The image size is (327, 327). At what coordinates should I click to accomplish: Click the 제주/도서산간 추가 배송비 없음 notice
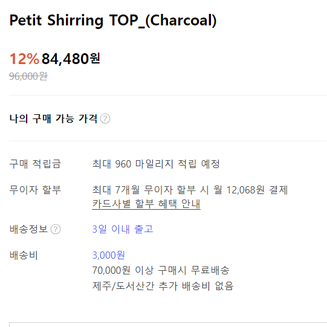point(163,286)
